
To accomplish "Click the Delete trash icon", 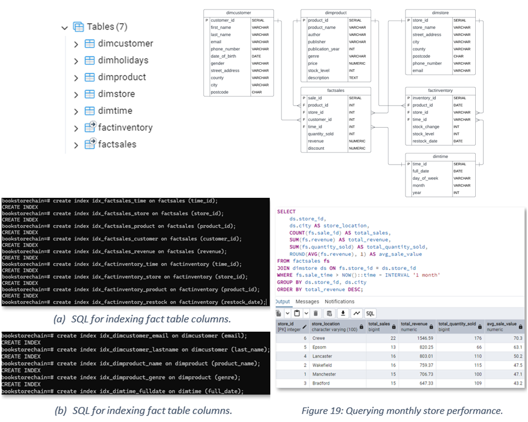I will pyautogui.click(x=316, y=314).
